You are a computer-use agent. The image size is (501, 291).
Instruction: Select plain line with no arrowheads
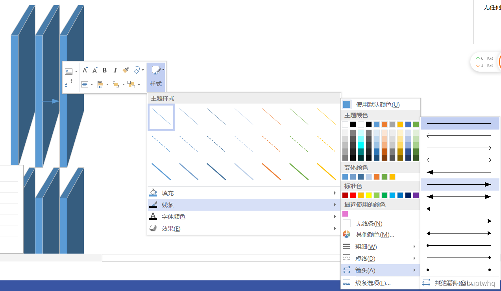(x=460, y=124)
